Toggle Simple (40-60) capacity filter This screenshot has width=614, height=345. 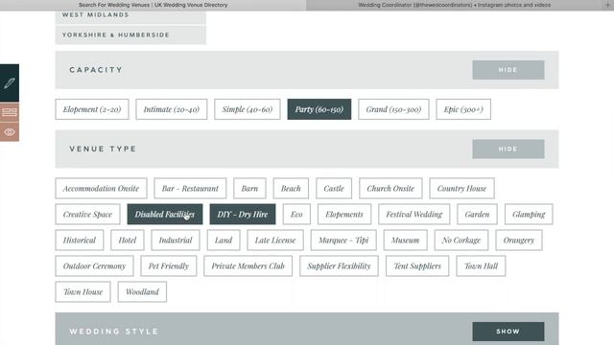(x=248, y=109)
